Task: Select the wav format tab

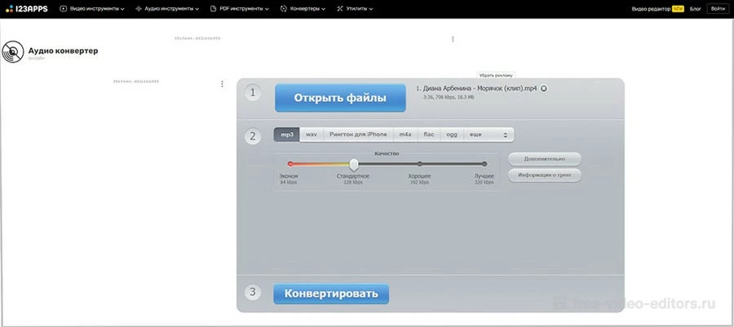Action: point(312,135)
